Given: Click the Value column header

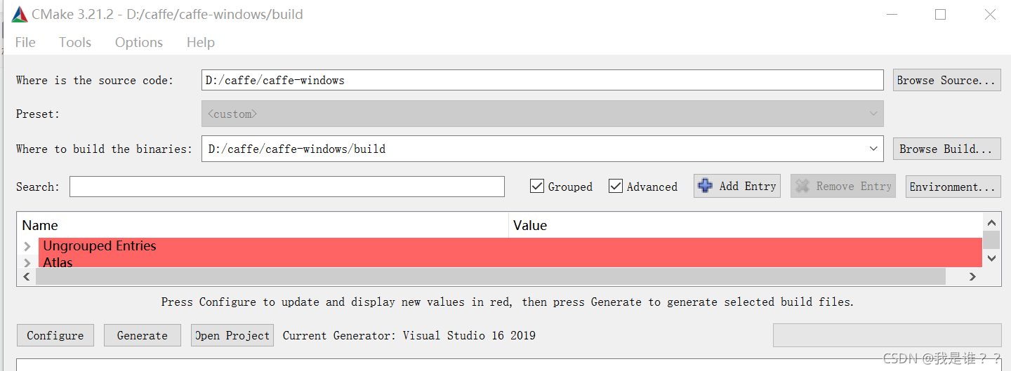Looking at the screenshot, I should click(x=746, y=225).
